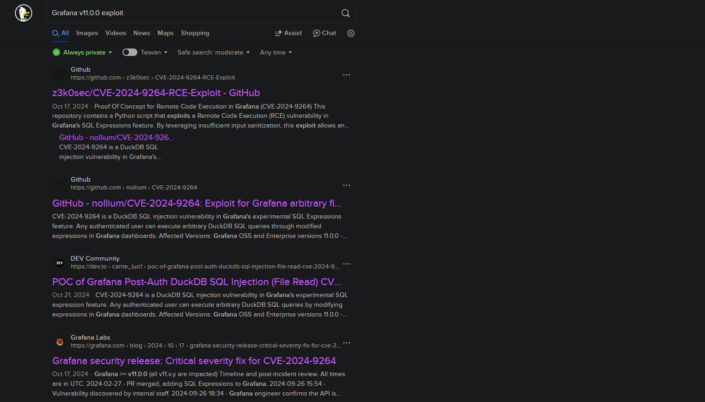Open the DuckDuckGo logo home link
The height and width of the screenshot is (402, 705).
click(x=23, y=13)
